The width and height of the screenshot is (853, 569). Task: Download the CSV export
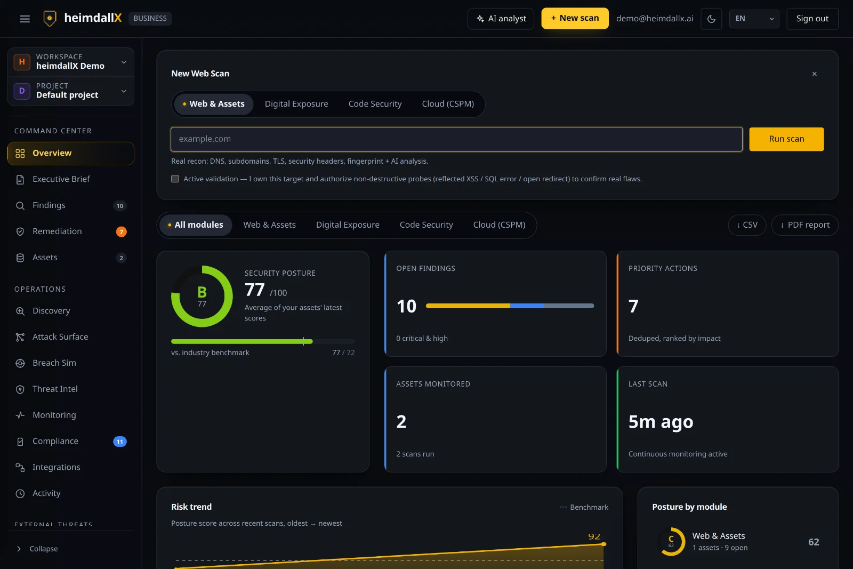pyautogui.click(x=747, y=225)
